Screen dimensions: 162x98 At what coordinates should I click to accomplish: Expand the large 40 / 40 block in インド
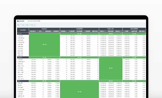(45, 45)
